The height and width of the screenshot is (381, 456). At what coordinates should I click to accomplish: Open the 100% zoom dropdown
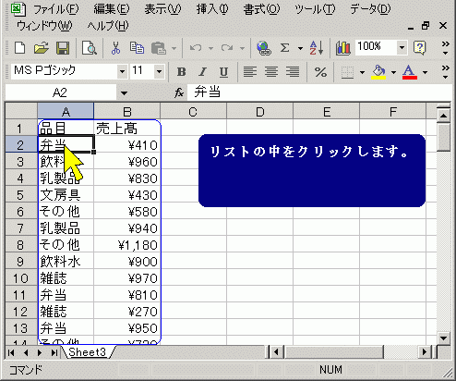pyautogui.click(x=402, y=47)
